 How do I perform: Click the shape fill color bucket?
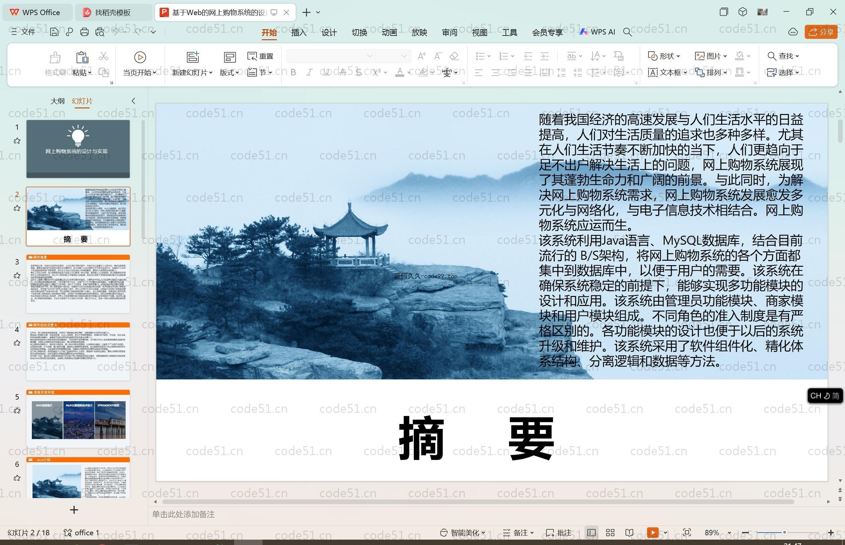click(739, 56)
